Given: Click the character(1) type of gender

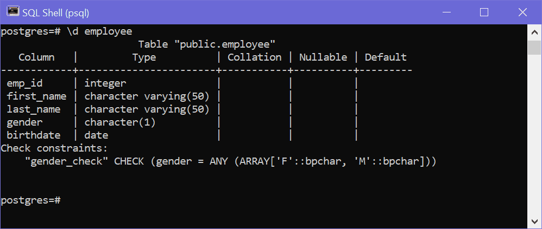Looking at the screenshot, I should 120,122.
